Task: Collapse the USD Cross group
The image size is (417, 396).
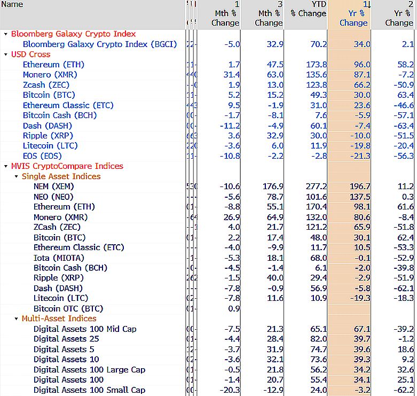Action: coord(5,55)
